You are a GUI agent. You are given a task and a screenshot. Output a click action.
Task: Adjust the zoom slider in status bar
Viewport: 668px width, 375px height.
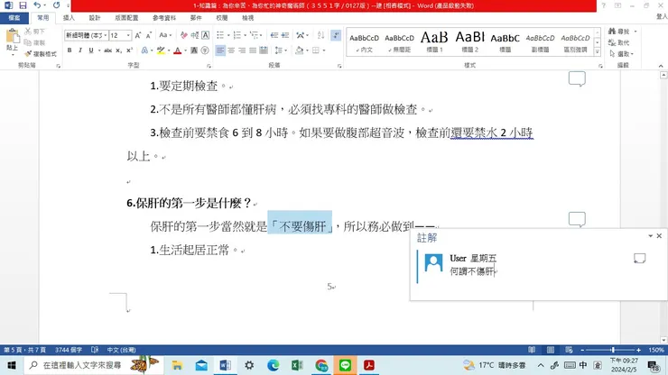pos(613,350)
